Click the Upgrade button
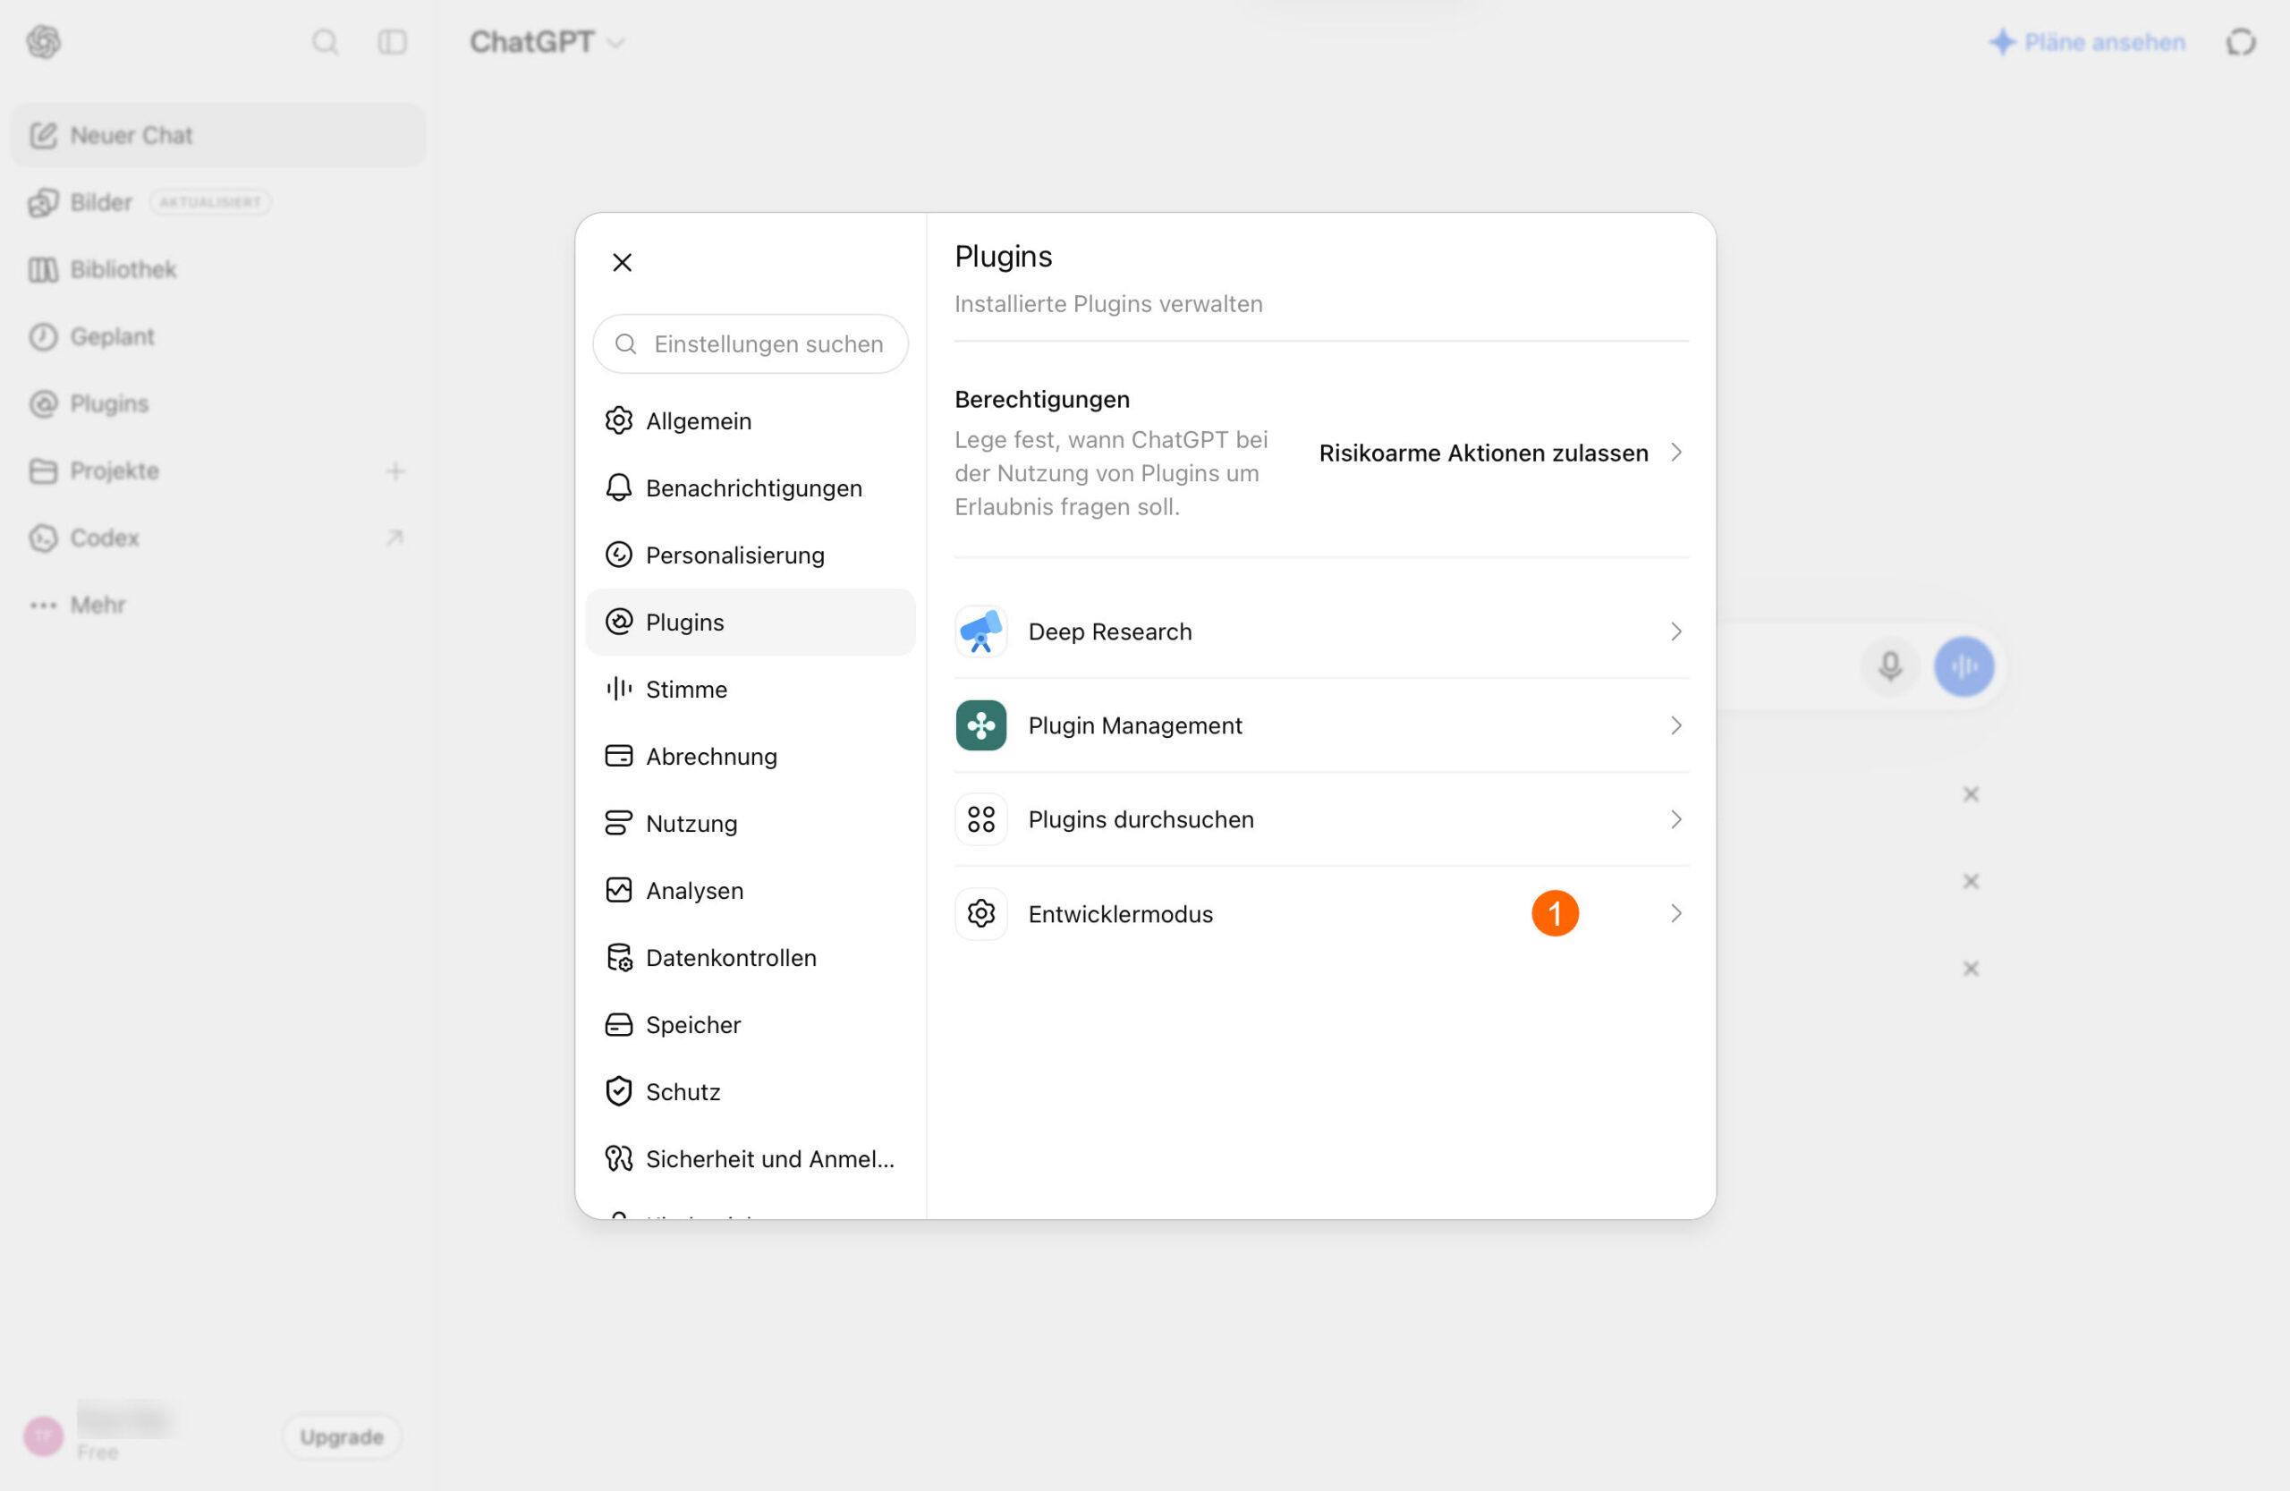This screenshot has height=1491, width=2290. pyautogui.click(x=342, y=1436)
